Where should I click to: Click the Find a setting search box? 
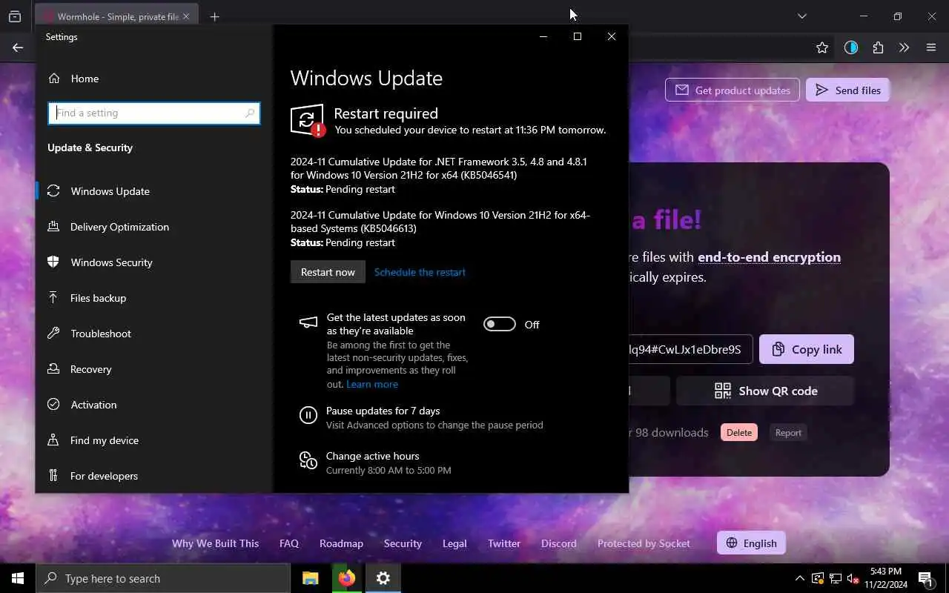click(x=154, y=113)
